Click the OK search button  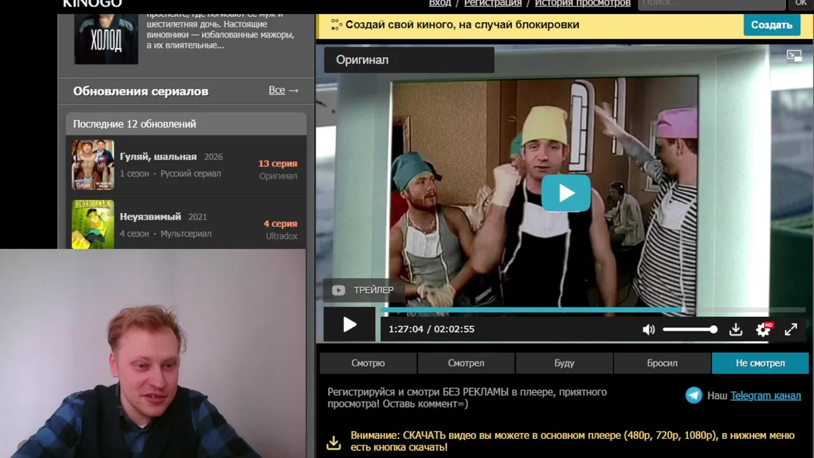pyautogui.click(x=801, y=4)
